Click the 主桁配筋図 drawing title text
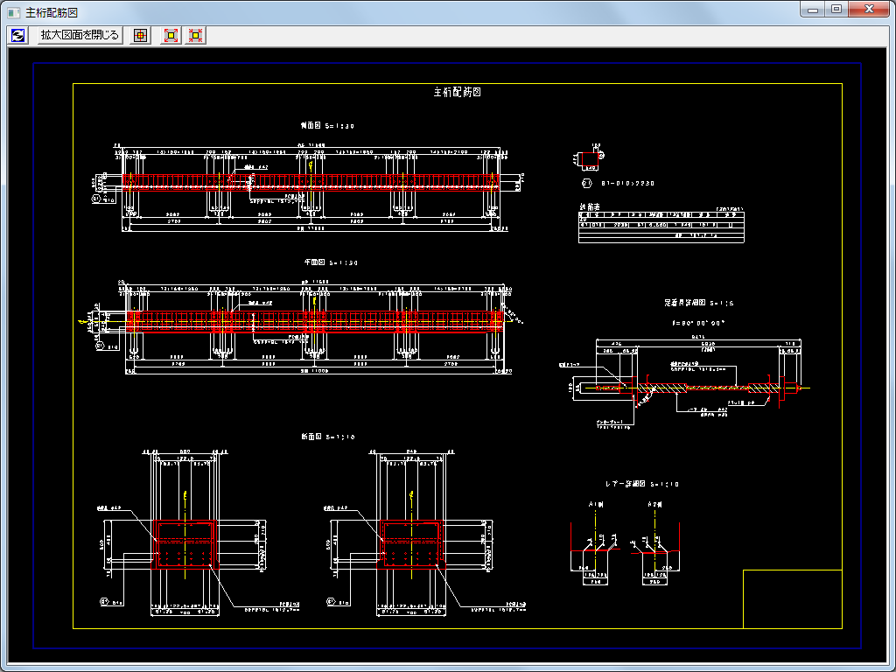The image size is (896, 672). [x=457, y=92]
